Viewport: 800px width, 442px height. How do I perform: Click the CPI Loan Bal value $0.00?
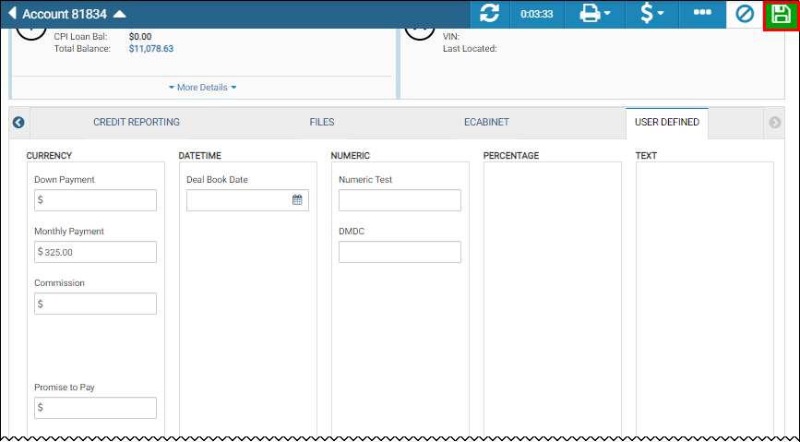(x=140, y=37)
